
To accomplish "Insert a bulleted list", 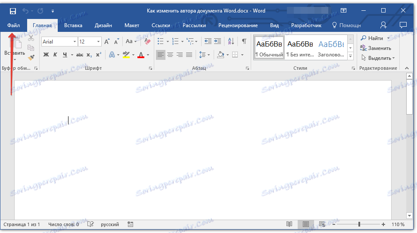I will (161, 41).
